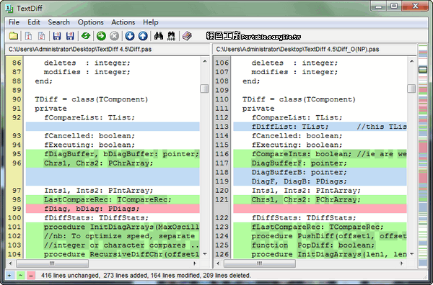This screenshot has height=285, width=433.
Task: Open file 1 using the toolbar icon
Action: (x=28, y=36)
